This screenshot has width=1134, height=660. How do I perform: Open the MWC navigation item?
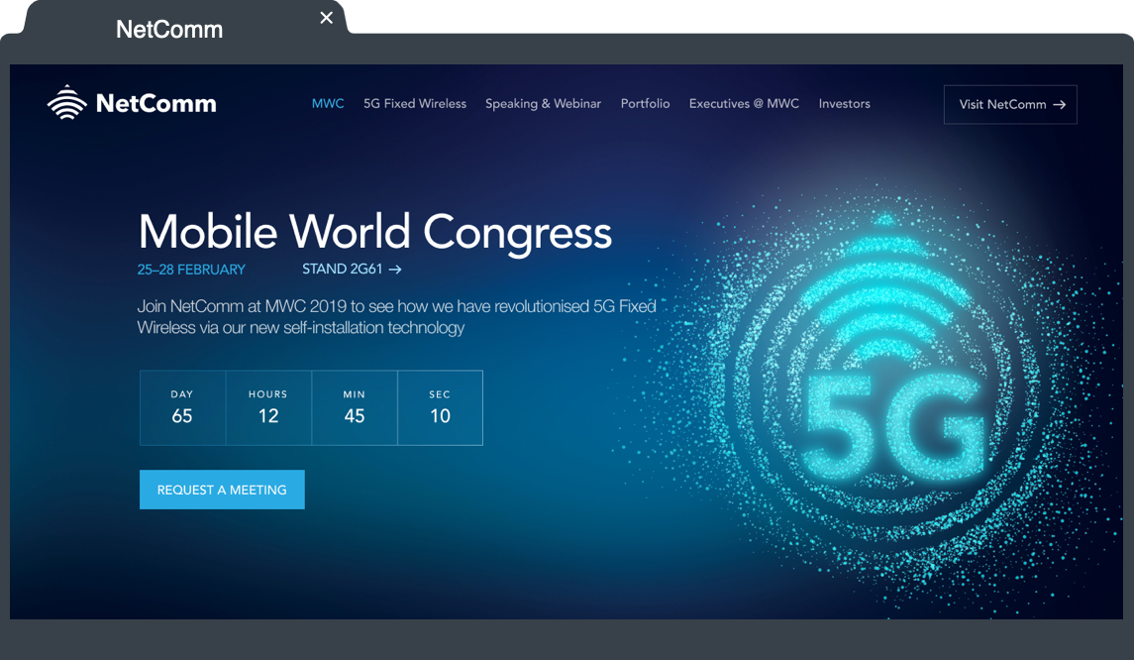pos(328,103)
